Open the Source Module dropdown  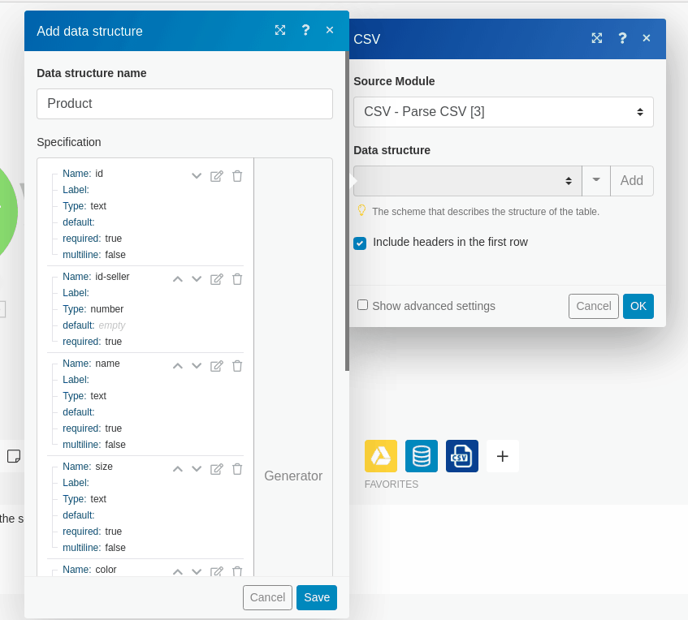(503, 112)
